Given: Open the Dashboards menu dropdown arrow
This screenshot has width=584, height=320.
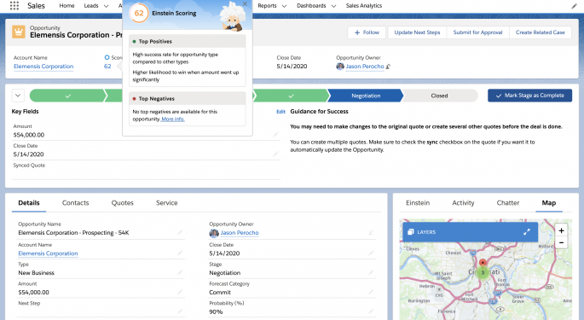Looking at the screenshot, I should [333, 6].
